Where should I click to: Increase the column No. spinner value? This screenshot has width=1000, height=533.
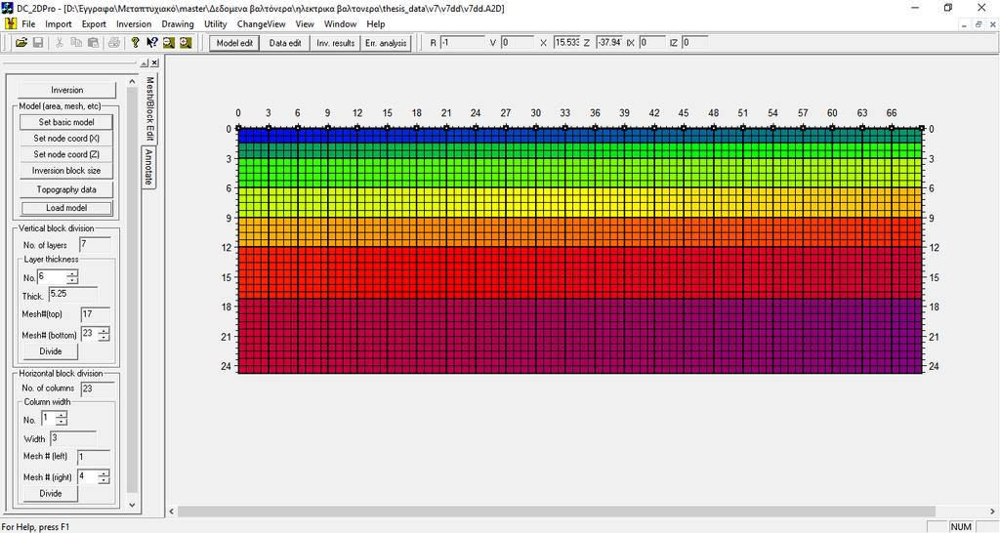[x=62, y=416]
